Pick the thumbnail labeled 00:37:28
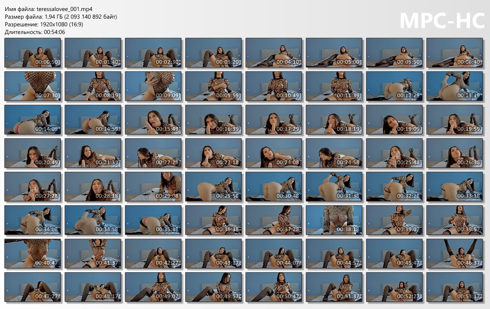490x309 pixels. click(274, 220)
